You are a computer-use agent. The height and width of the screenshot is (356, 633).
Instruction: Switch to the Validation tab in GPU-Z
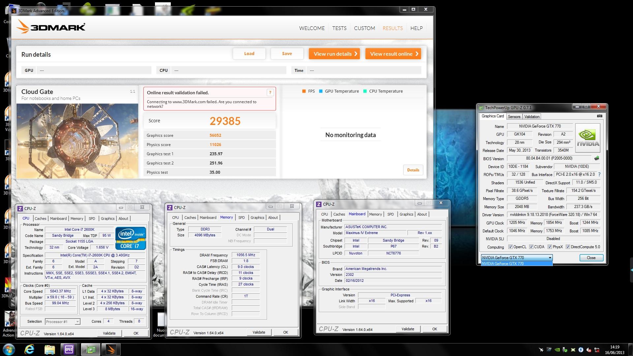(x=532, y=117)
